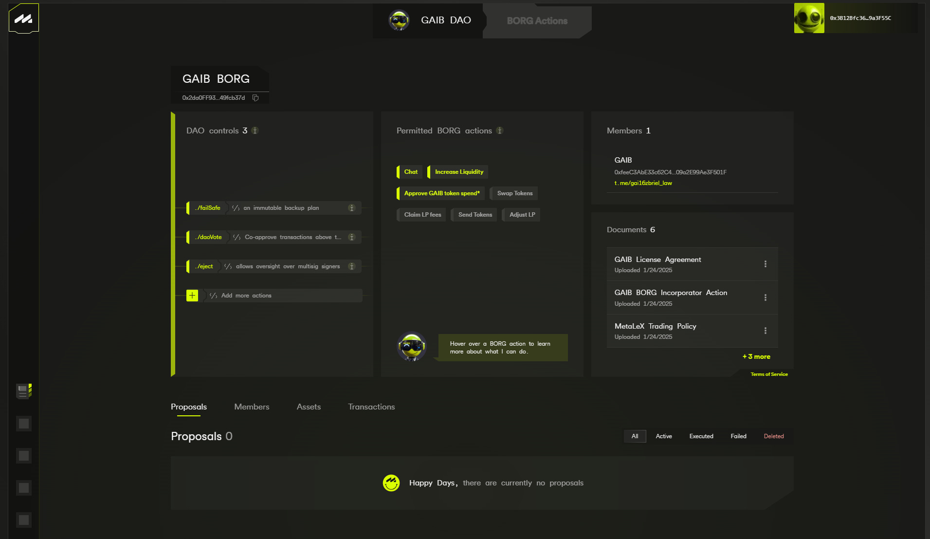Select the Send Tokens action
This screenshot has height=539, width=930.
point(474,215)
